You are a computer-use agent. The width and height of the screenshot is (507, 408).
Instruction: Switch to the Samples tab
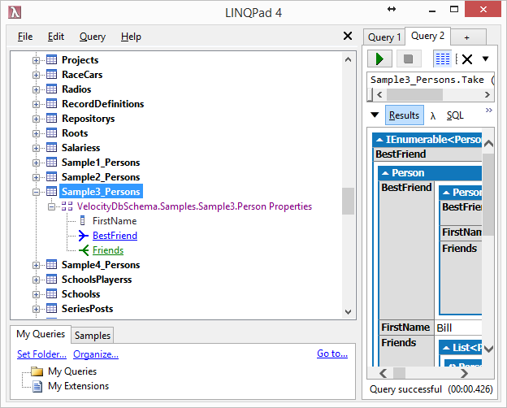click(x=93, y=335)
